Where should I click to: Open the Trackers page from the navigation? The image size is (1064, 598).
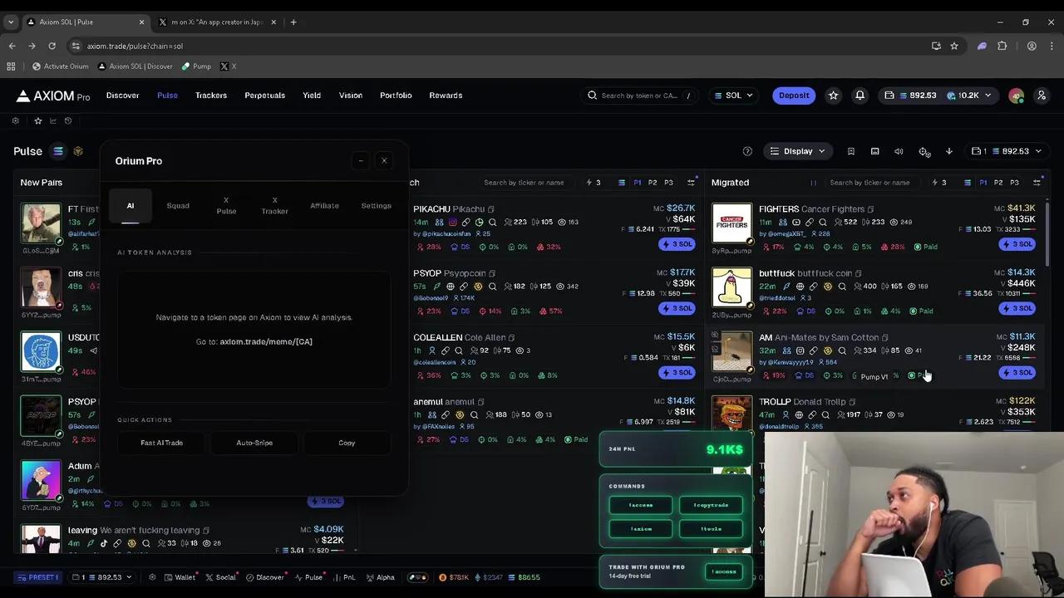pos(210,95)
